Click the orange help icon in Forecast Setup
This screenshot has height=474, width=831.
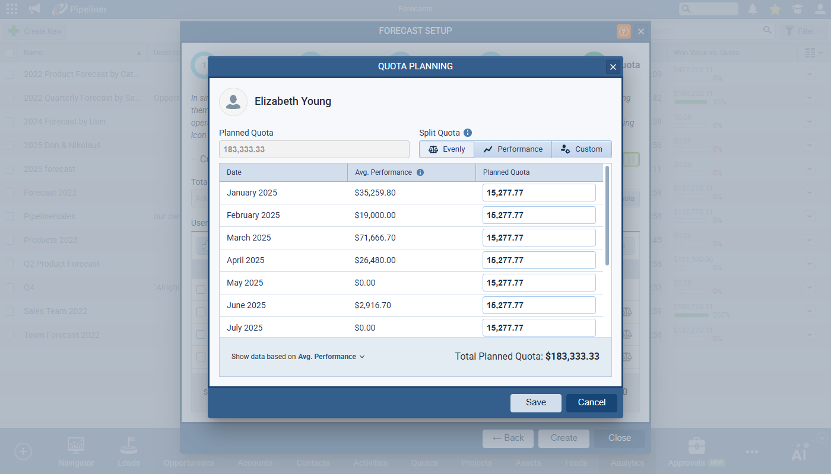tap(623, 31)
